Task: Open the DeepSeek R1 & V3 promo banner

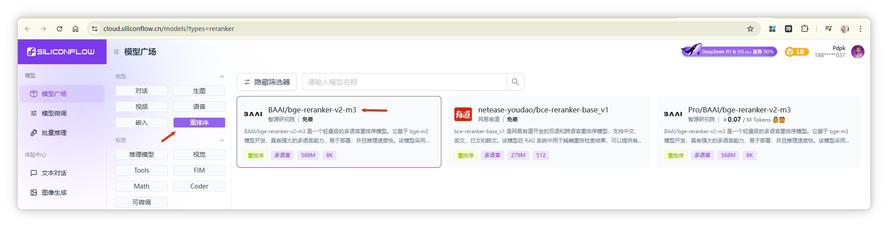Action: [x=729, y=51]
